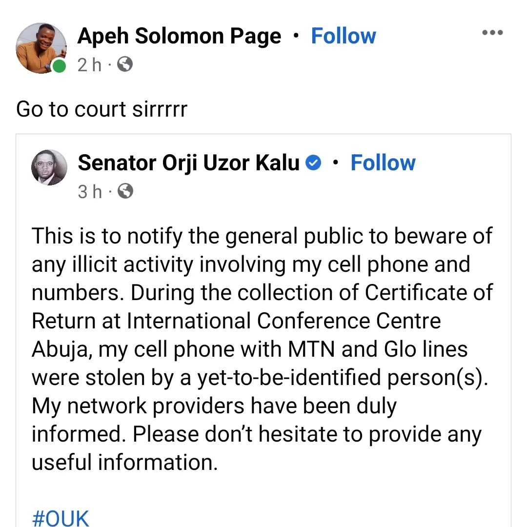This screenshot has width=527, height=527.
Task: Open Apeh Solomon Page profile name
Action: click(x=179, y=36)
